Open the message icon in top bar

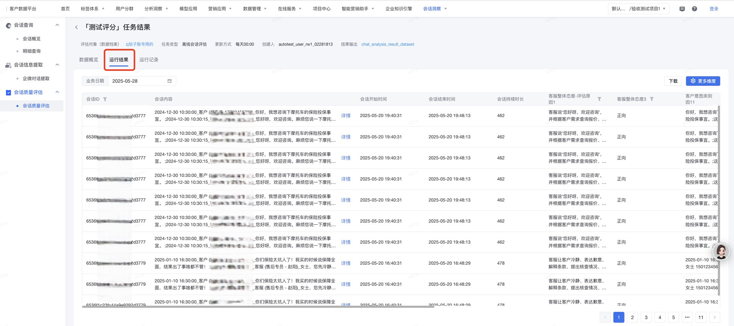[682, 9]
